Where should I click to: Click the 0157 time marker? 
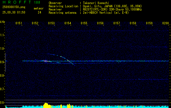pyautogui.click(x=117, y=23)
